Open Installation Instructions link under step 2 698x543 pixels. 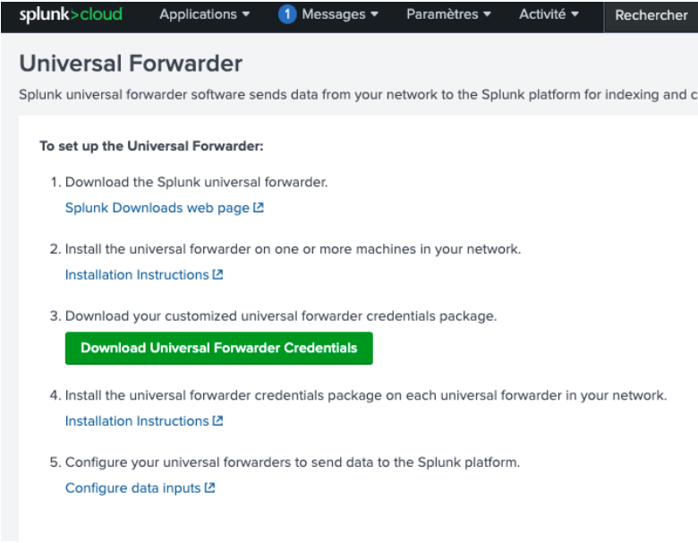point(137,275)
